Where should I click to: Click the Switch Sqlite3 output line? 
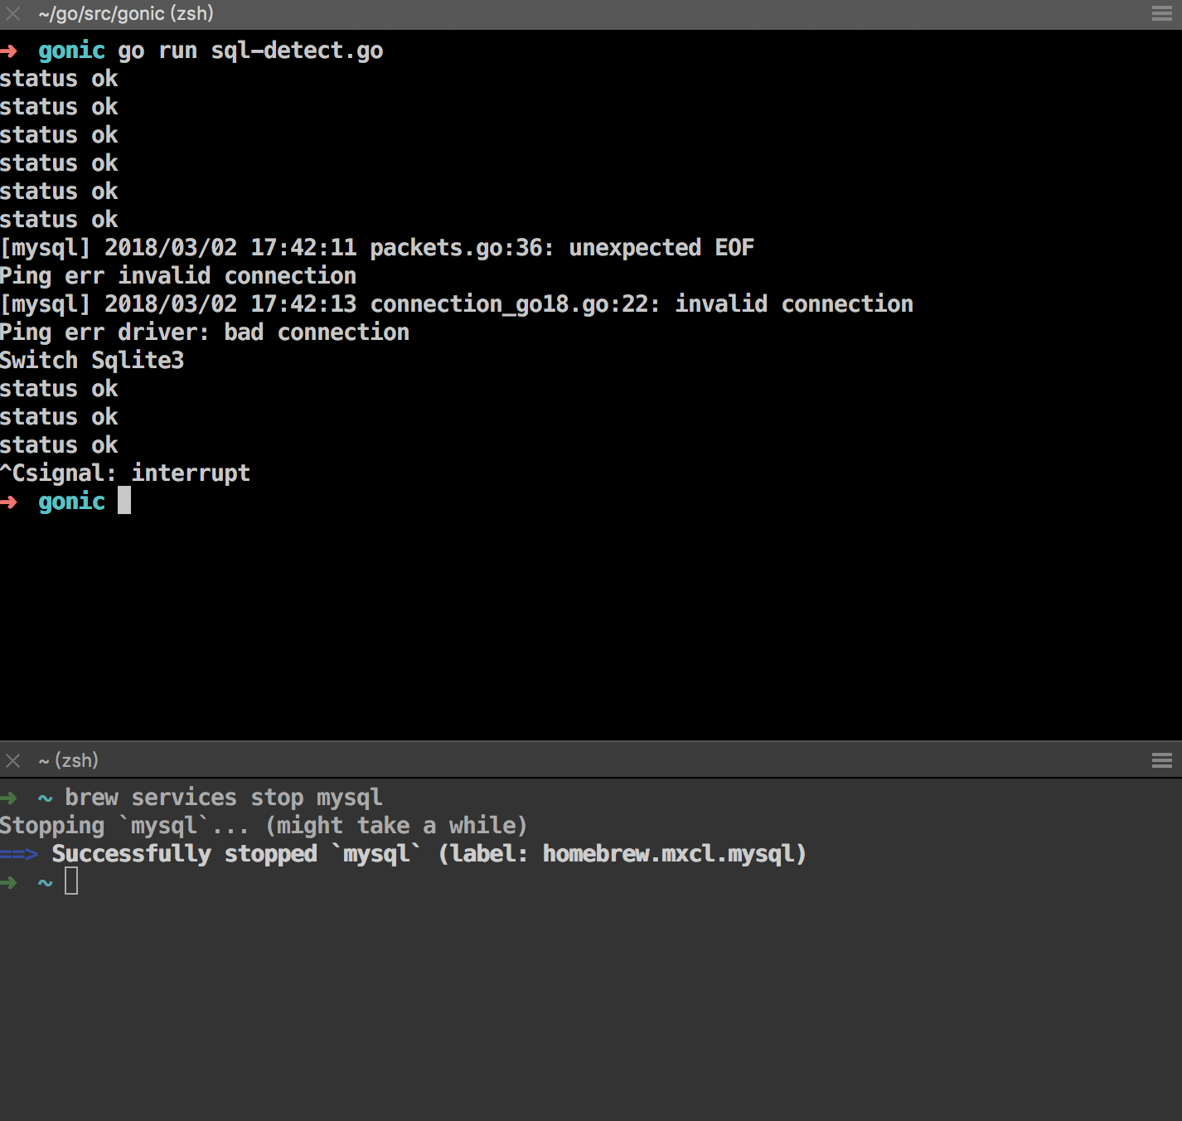pos(92,361)
